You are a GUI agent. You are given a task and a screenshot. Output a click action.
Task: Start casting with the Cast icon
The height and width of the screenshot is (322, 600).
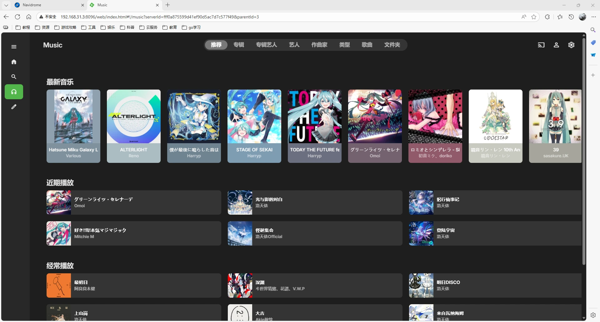point(541,45)
